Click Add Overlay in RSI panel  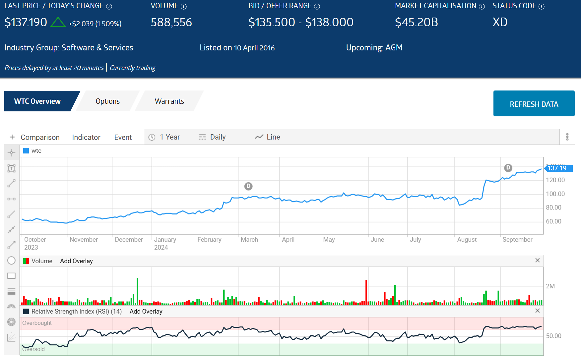pos(146,311)
